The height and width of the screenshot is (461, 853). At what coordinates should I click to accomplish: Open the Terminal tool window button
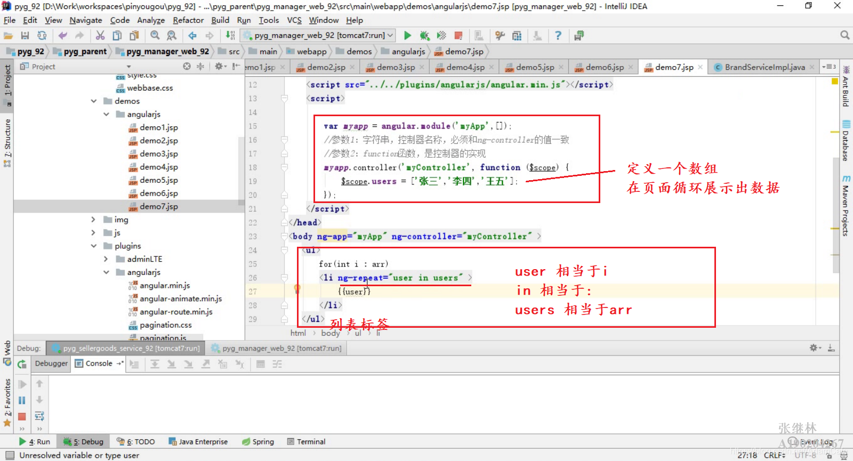coord(307,441)
